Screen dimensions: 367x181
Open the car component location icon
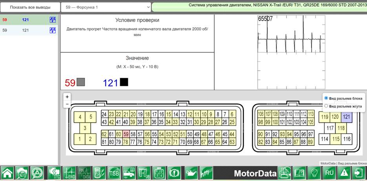point(129,173)
